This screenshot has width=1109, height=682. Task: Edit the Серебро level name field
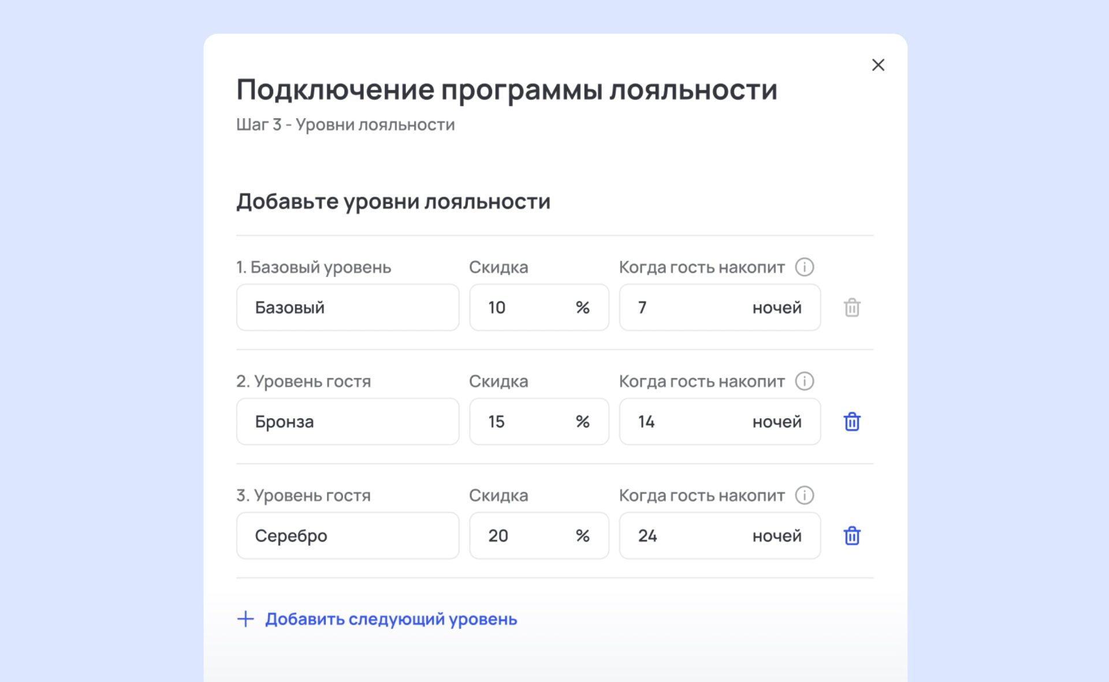click(347, 536)
